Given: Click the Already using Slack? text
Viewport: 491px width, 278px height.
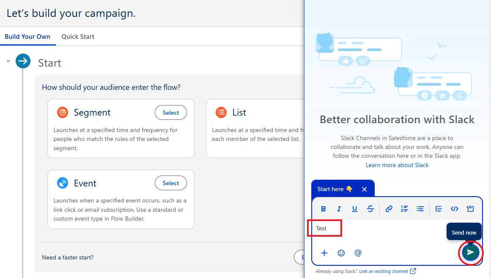Looking at the screenshot, I should pyautogui.click(x=336, y=271).
